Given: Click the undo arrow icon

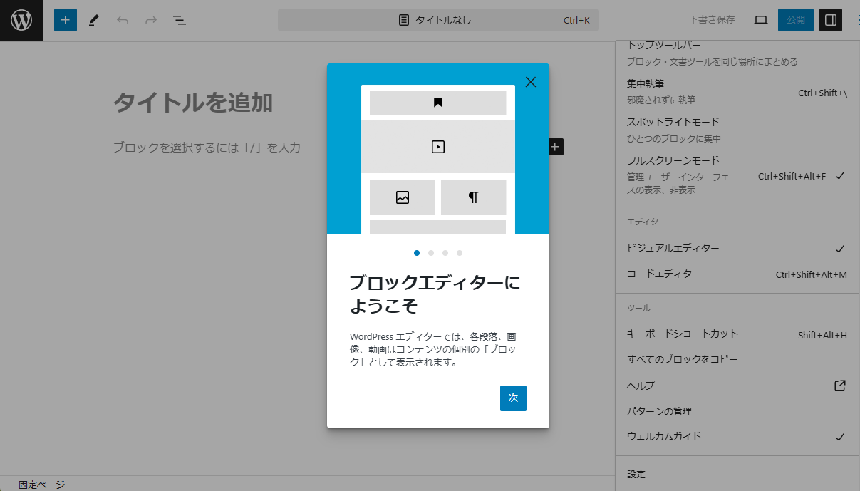Looking at the screenshot, I should 123,20.
